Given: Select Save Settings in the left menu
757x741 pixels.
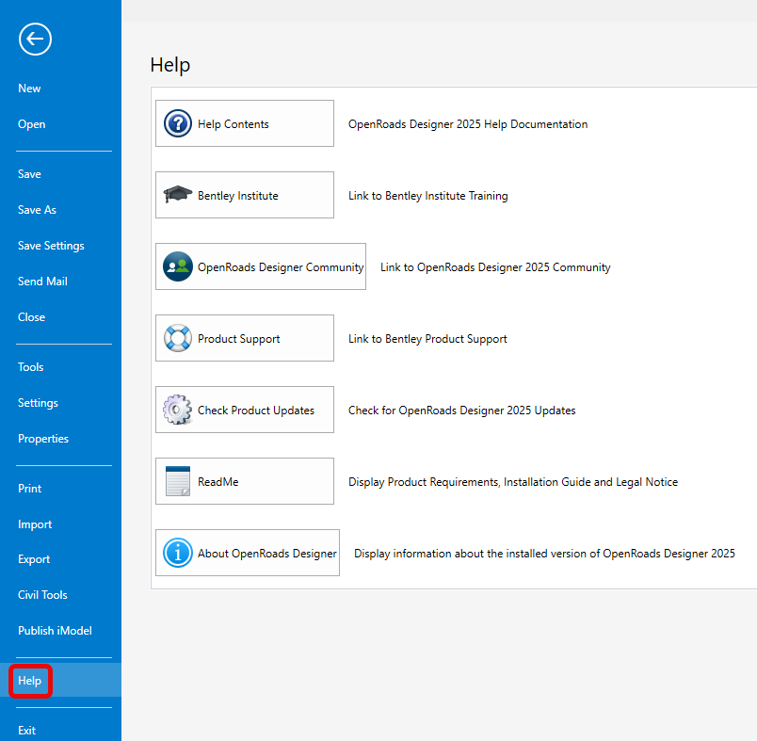Looking at the screenshot, I should 51,246.
